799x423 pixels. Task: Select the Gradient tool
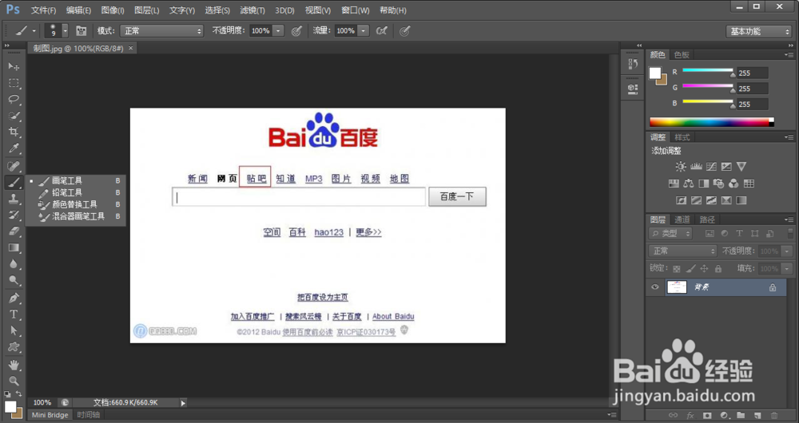[14, 248]
